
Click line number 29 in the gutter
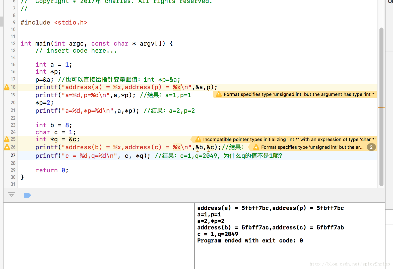[13, 170]
